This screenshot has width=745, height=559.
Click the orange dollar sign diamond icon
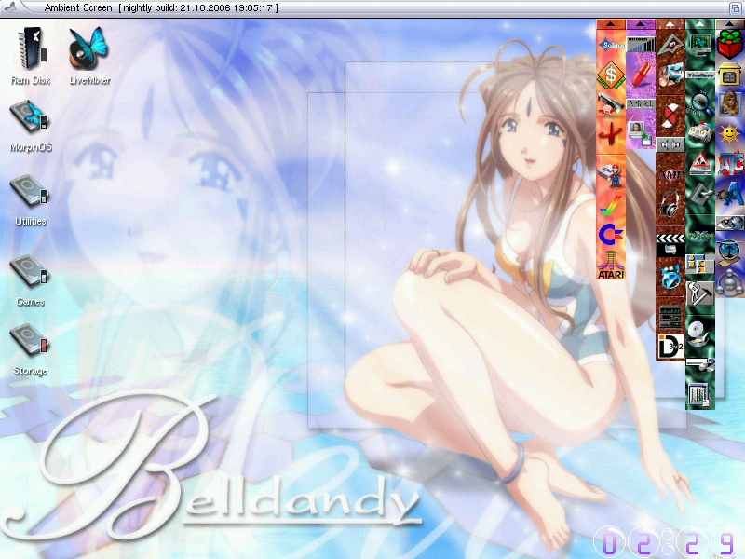(611, 75)
